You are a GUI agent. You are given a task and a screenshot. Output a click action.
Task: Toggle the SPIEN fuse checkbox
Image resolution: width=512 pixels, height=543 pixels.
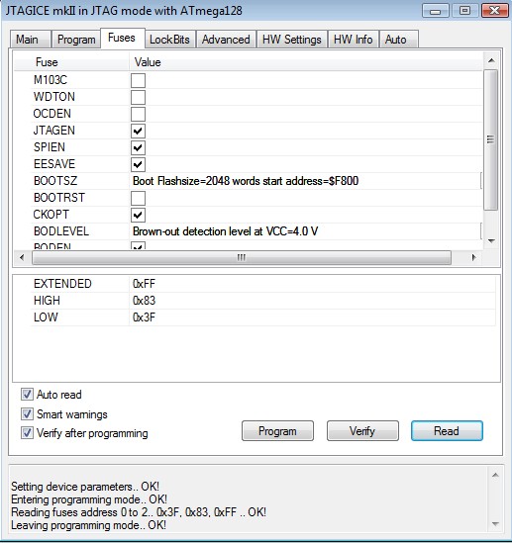click(138, 148)
